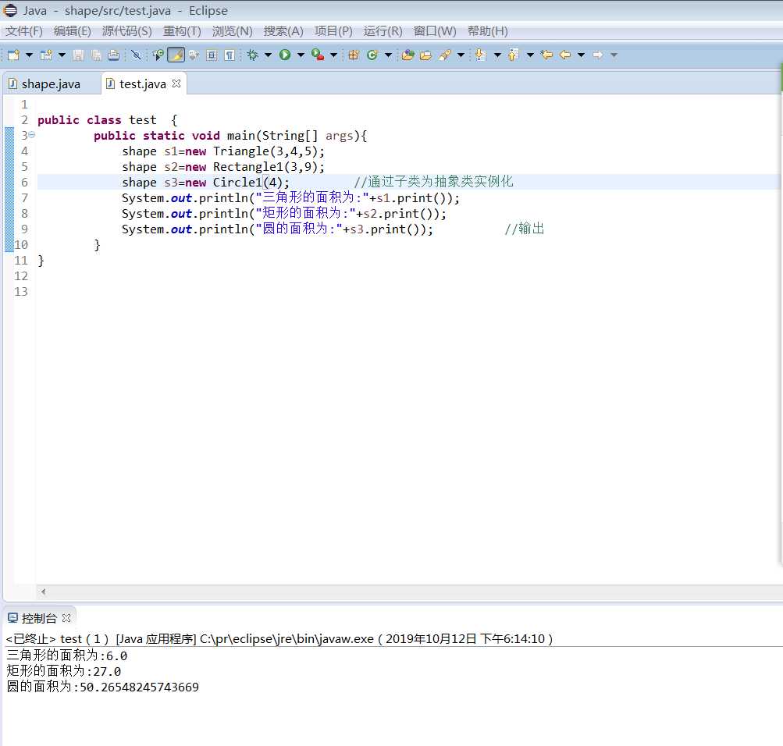Screen dimensions: 783x746
Task: Click the Back navigation arrow icon
Action: [565, 55]
